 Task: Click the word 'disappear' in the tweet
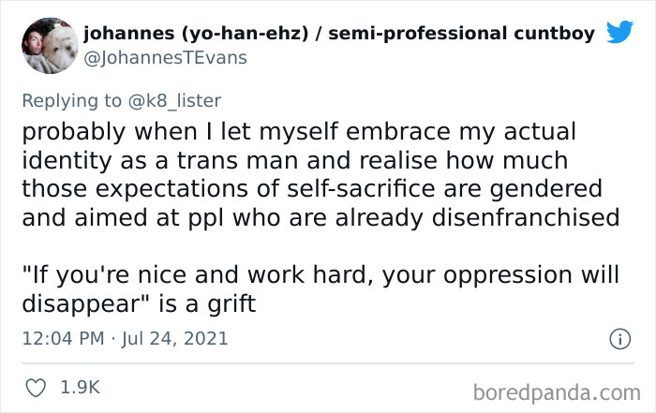[x=80, y=304]
